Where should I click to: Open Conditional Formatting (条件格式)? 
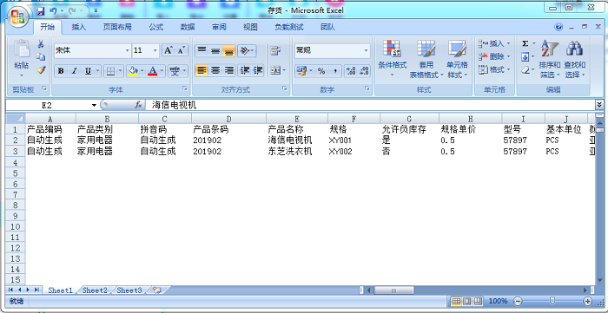click(392, 58)
